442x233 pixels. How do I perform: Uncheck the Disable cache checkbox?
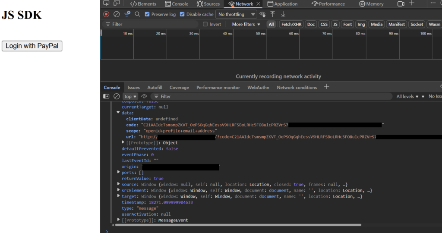(182, 14)
